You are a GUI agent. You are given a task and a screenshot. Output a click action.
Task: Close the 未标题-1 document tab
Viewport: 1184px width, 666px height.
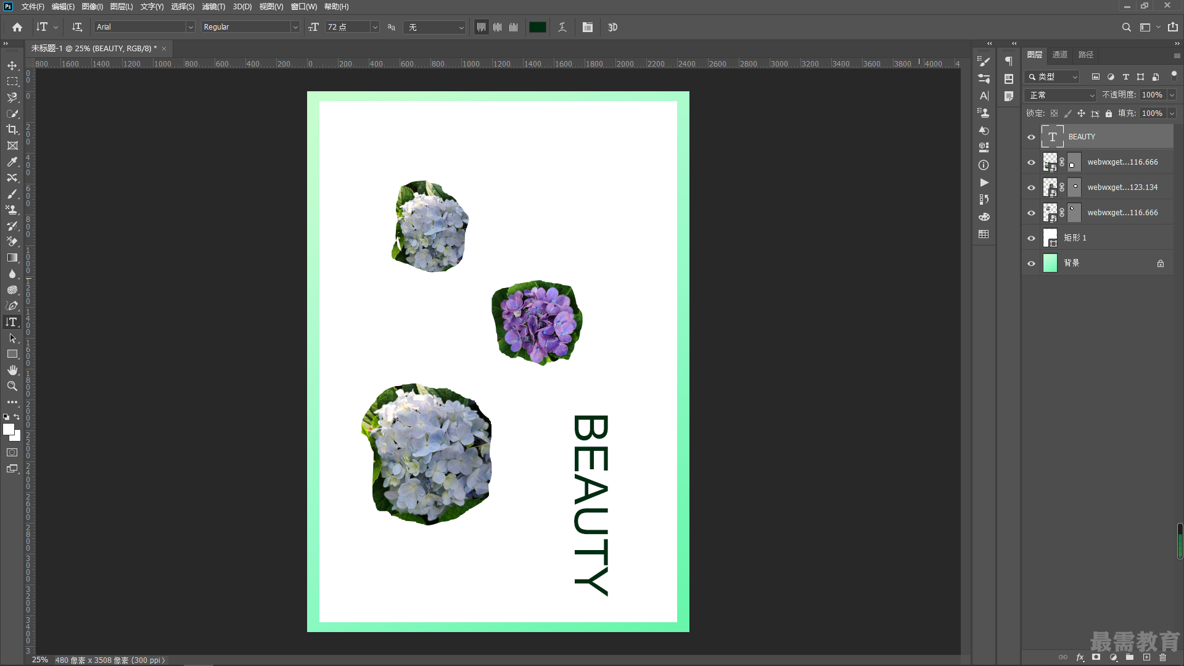click(x=164, y=49)
